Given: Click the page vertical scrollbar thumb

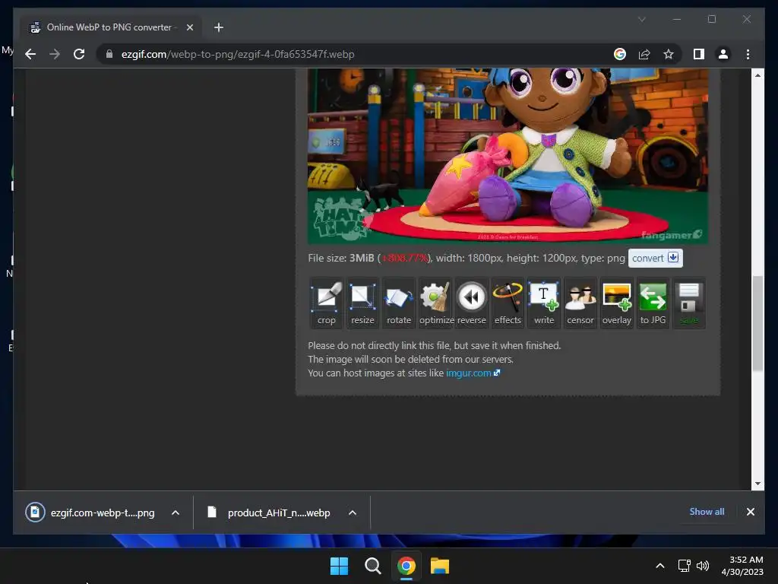Looking at the screenshot, I should 757,323.
